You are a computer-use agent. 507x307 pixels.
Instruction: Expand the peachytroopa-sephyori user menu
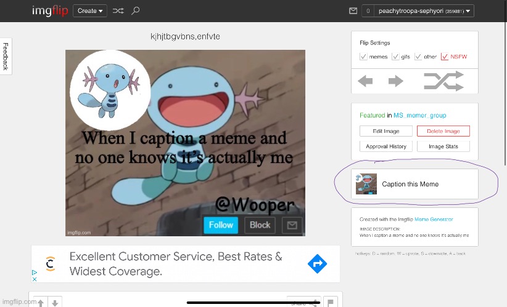[x=424, y=11]
